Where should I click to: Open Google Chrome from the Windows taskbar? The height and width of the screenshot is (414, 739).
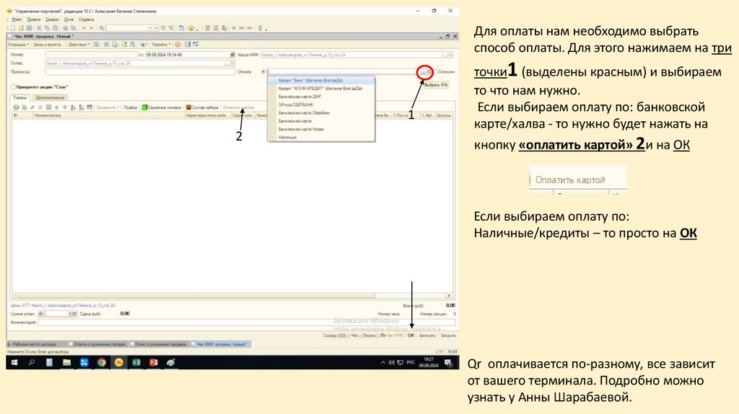click(101, 362)
